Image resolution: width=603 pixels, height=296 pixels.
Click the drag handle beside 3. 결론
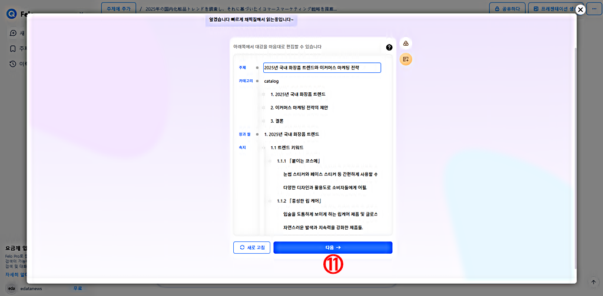click(263, 121)
